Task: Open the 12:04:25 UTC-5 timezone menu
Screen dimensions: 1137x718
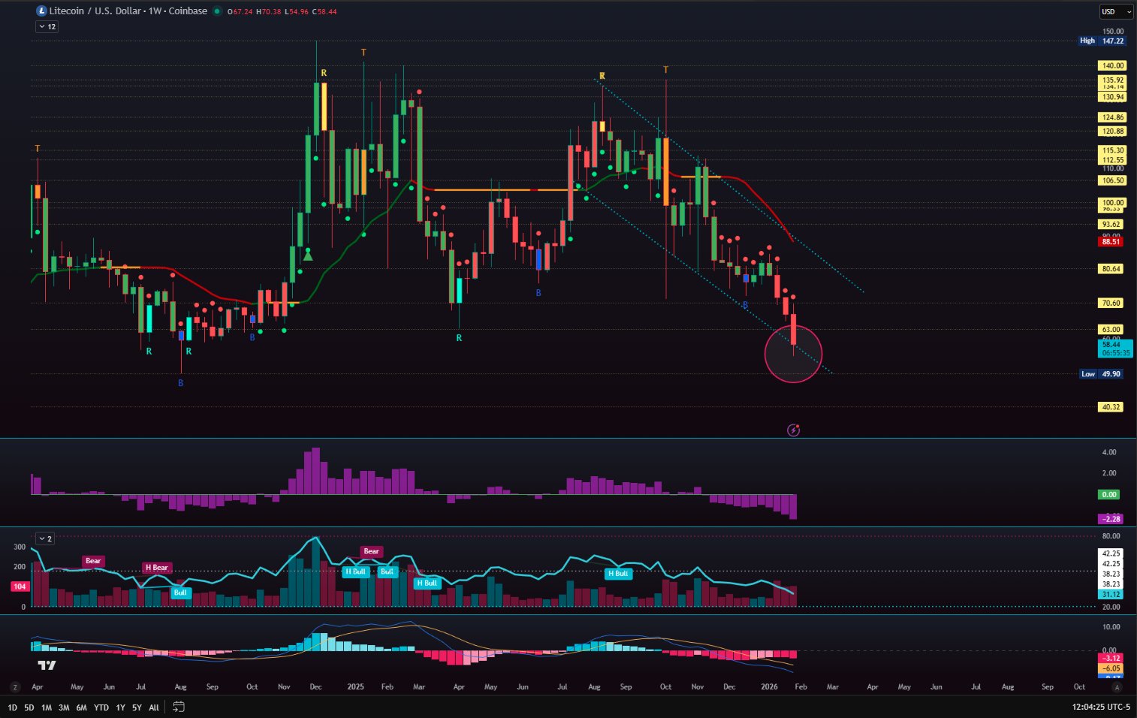Action: pyautogui.click(x=1101, y=707)
